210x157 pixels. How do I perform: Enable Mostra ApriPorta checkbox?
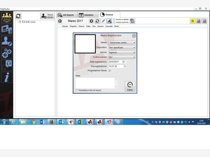(x=114, y=23)
